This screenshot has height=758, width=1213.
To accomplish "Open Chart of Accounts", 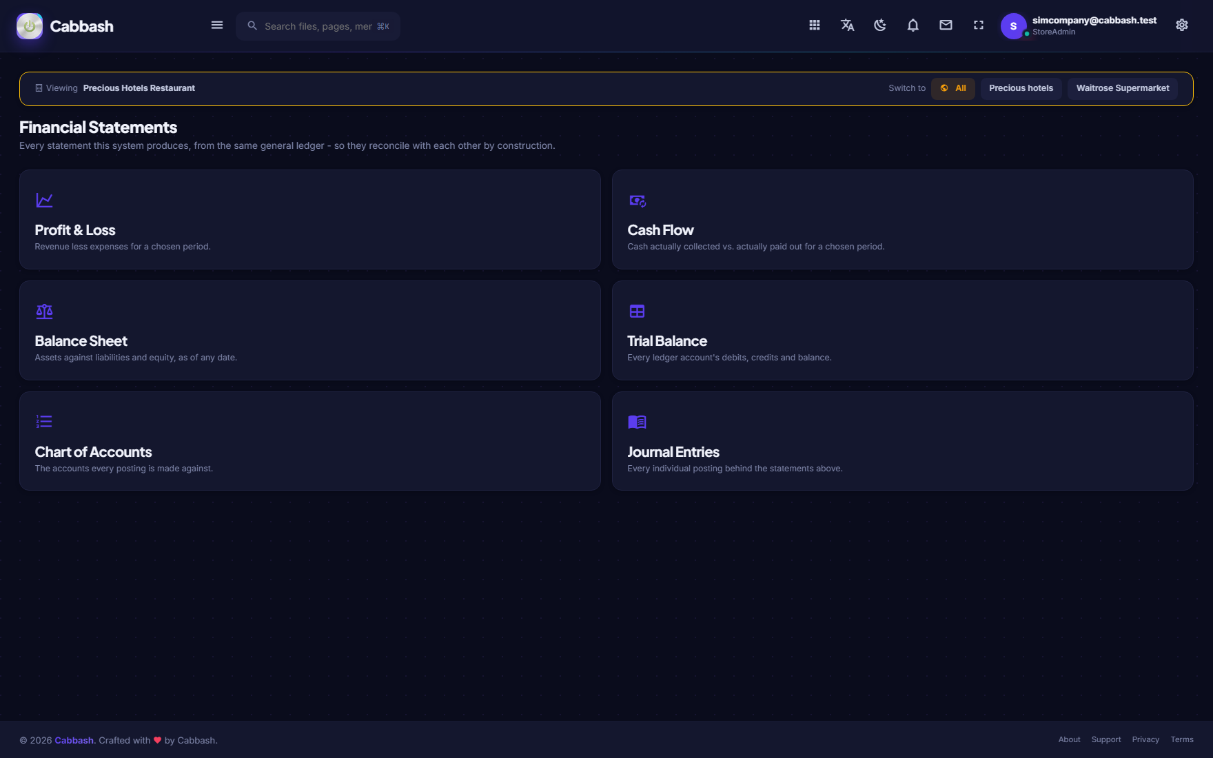I will (310, 441).
